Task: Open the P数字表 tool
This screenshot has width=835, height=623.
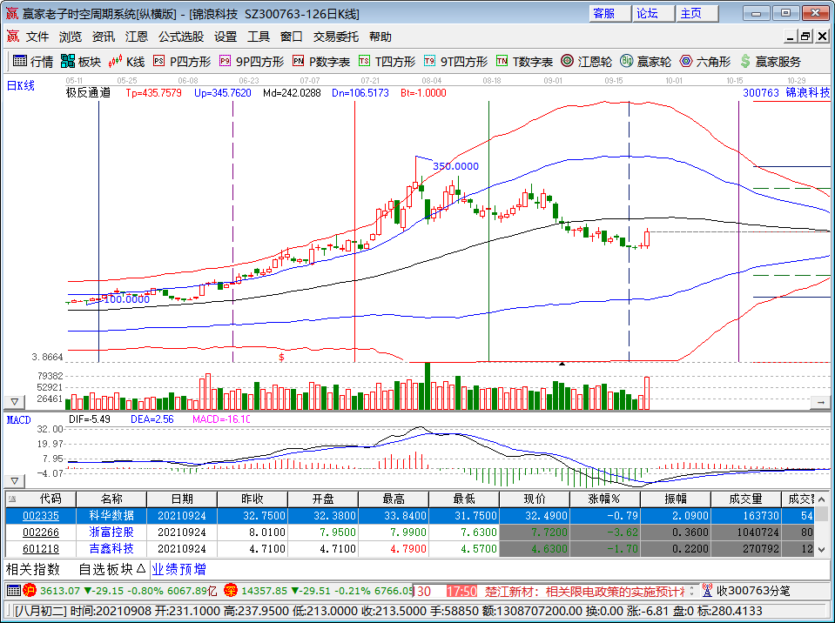Action: pos(321,62)
